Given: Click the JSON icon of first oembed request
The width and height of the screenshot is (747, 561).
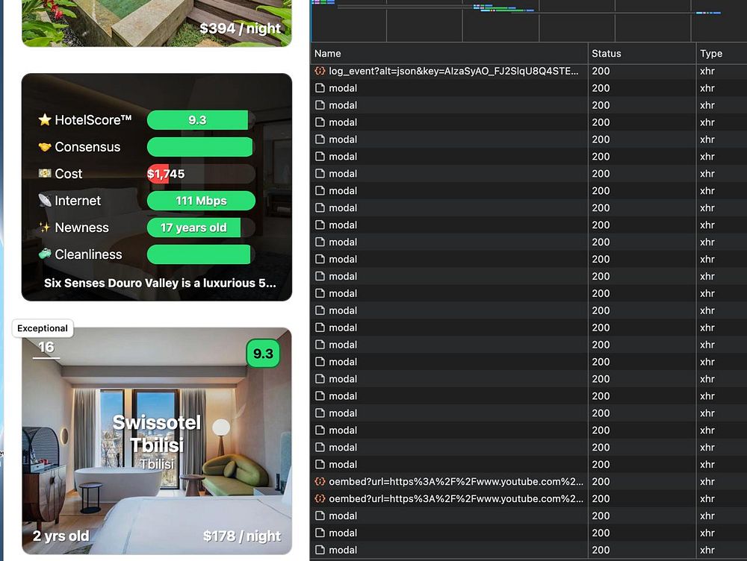Looking at the screenshot, I should click(320, 481).
